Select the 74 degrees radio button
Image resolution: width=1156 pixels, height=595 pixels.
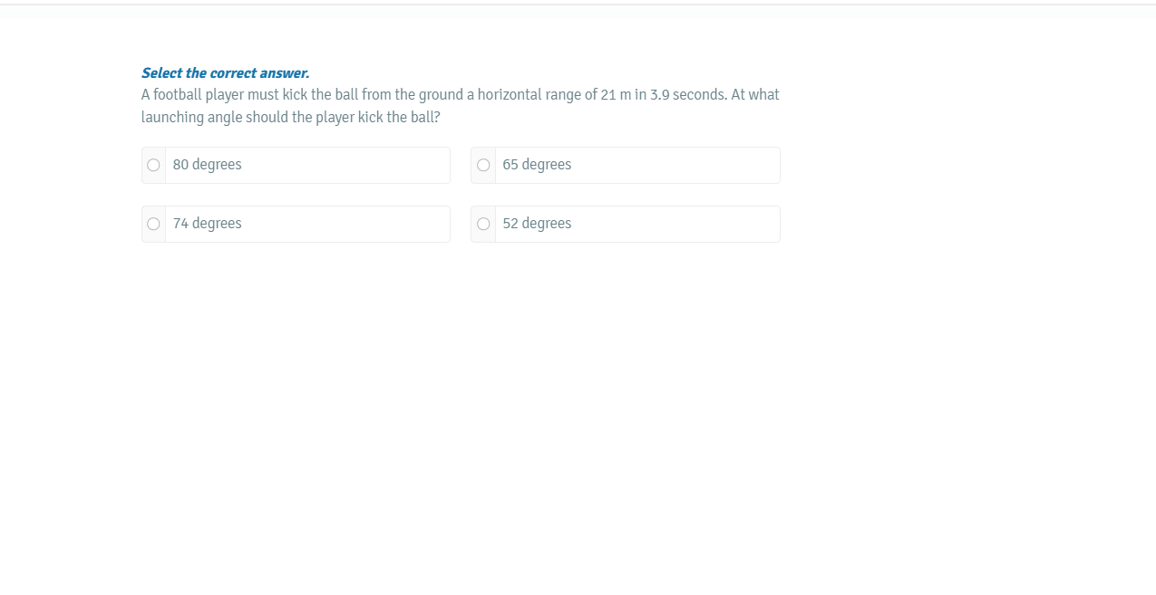153,224
